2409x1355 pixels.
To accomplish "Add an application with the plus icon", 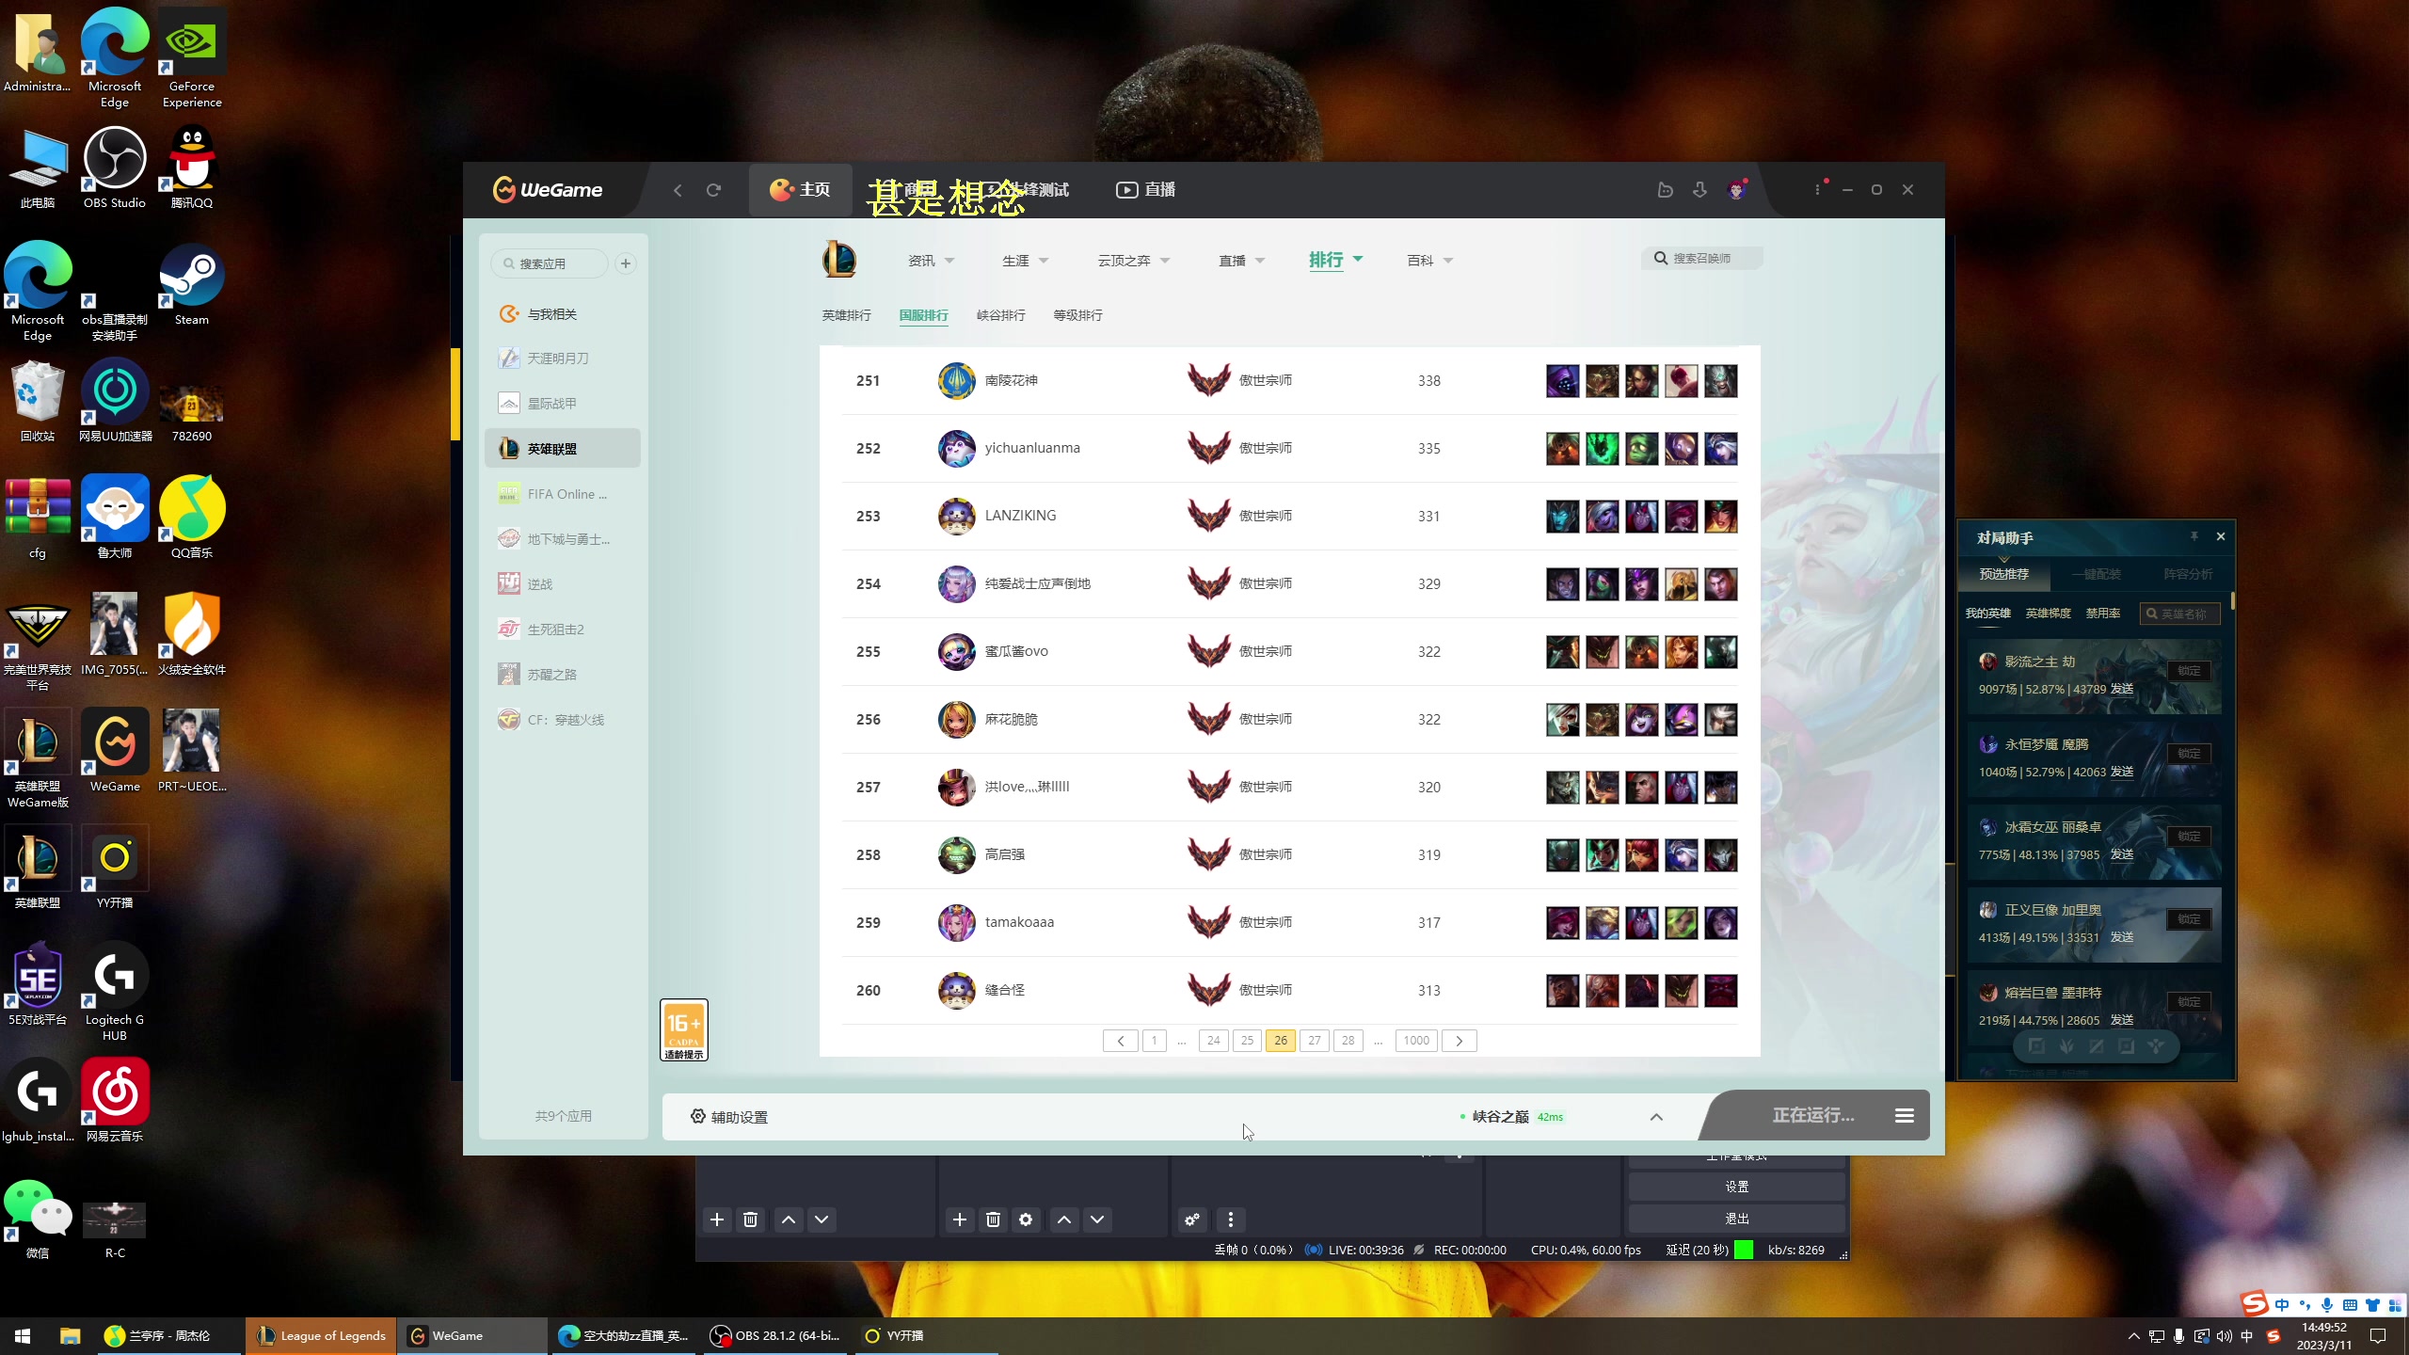I will (x=626, y=263).
